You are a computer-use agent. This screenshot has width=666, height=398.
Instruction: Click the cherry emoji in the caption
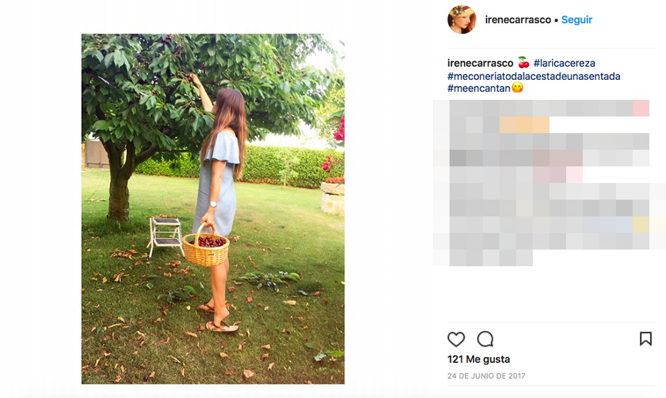(x=523, y=63)
